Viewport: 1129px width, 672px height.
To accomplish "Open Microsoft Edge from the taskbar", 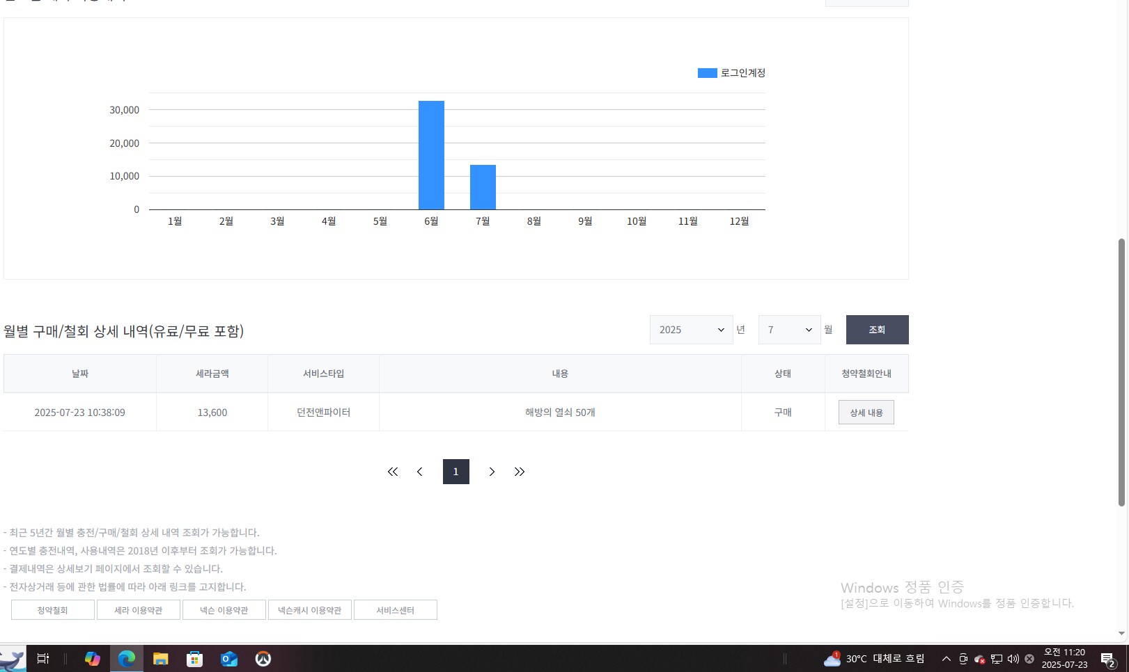I will click(x=126, y=658).
